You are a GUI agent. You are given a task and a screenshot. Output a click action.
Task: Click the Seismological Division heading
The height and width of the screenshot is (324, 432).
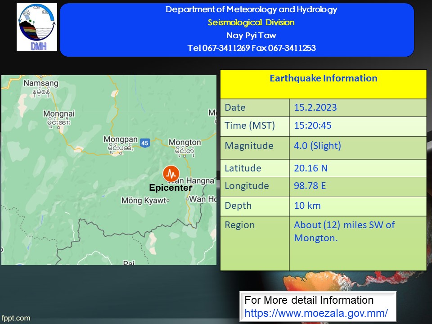tap(251, 22)
